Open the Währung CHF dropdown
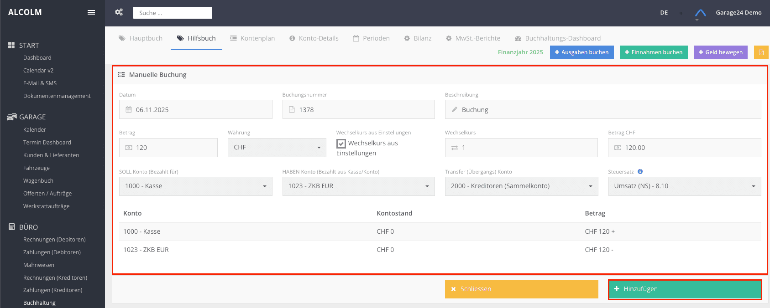This screenshot has height=308, width=770. (277, 148)
